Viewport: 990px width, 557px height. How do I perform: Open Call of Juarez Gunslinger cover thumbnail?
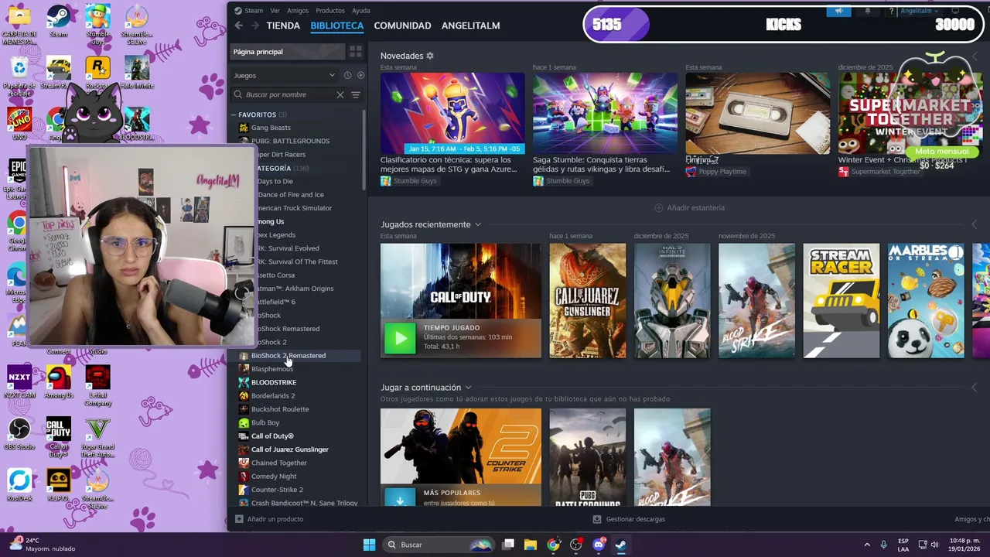[588, 301]
